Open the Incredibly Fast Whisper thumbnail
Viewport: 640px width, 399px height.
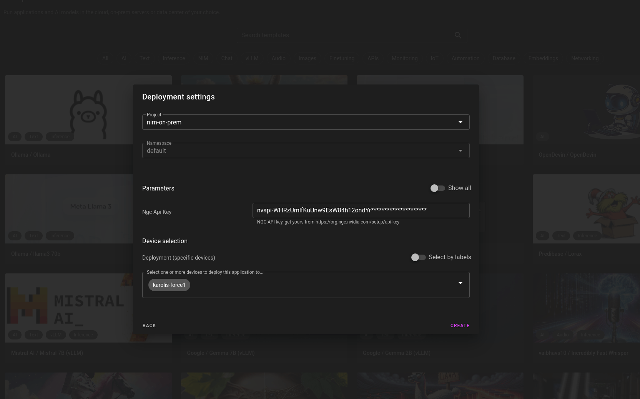pyautogui.click(x=586, y=308)
